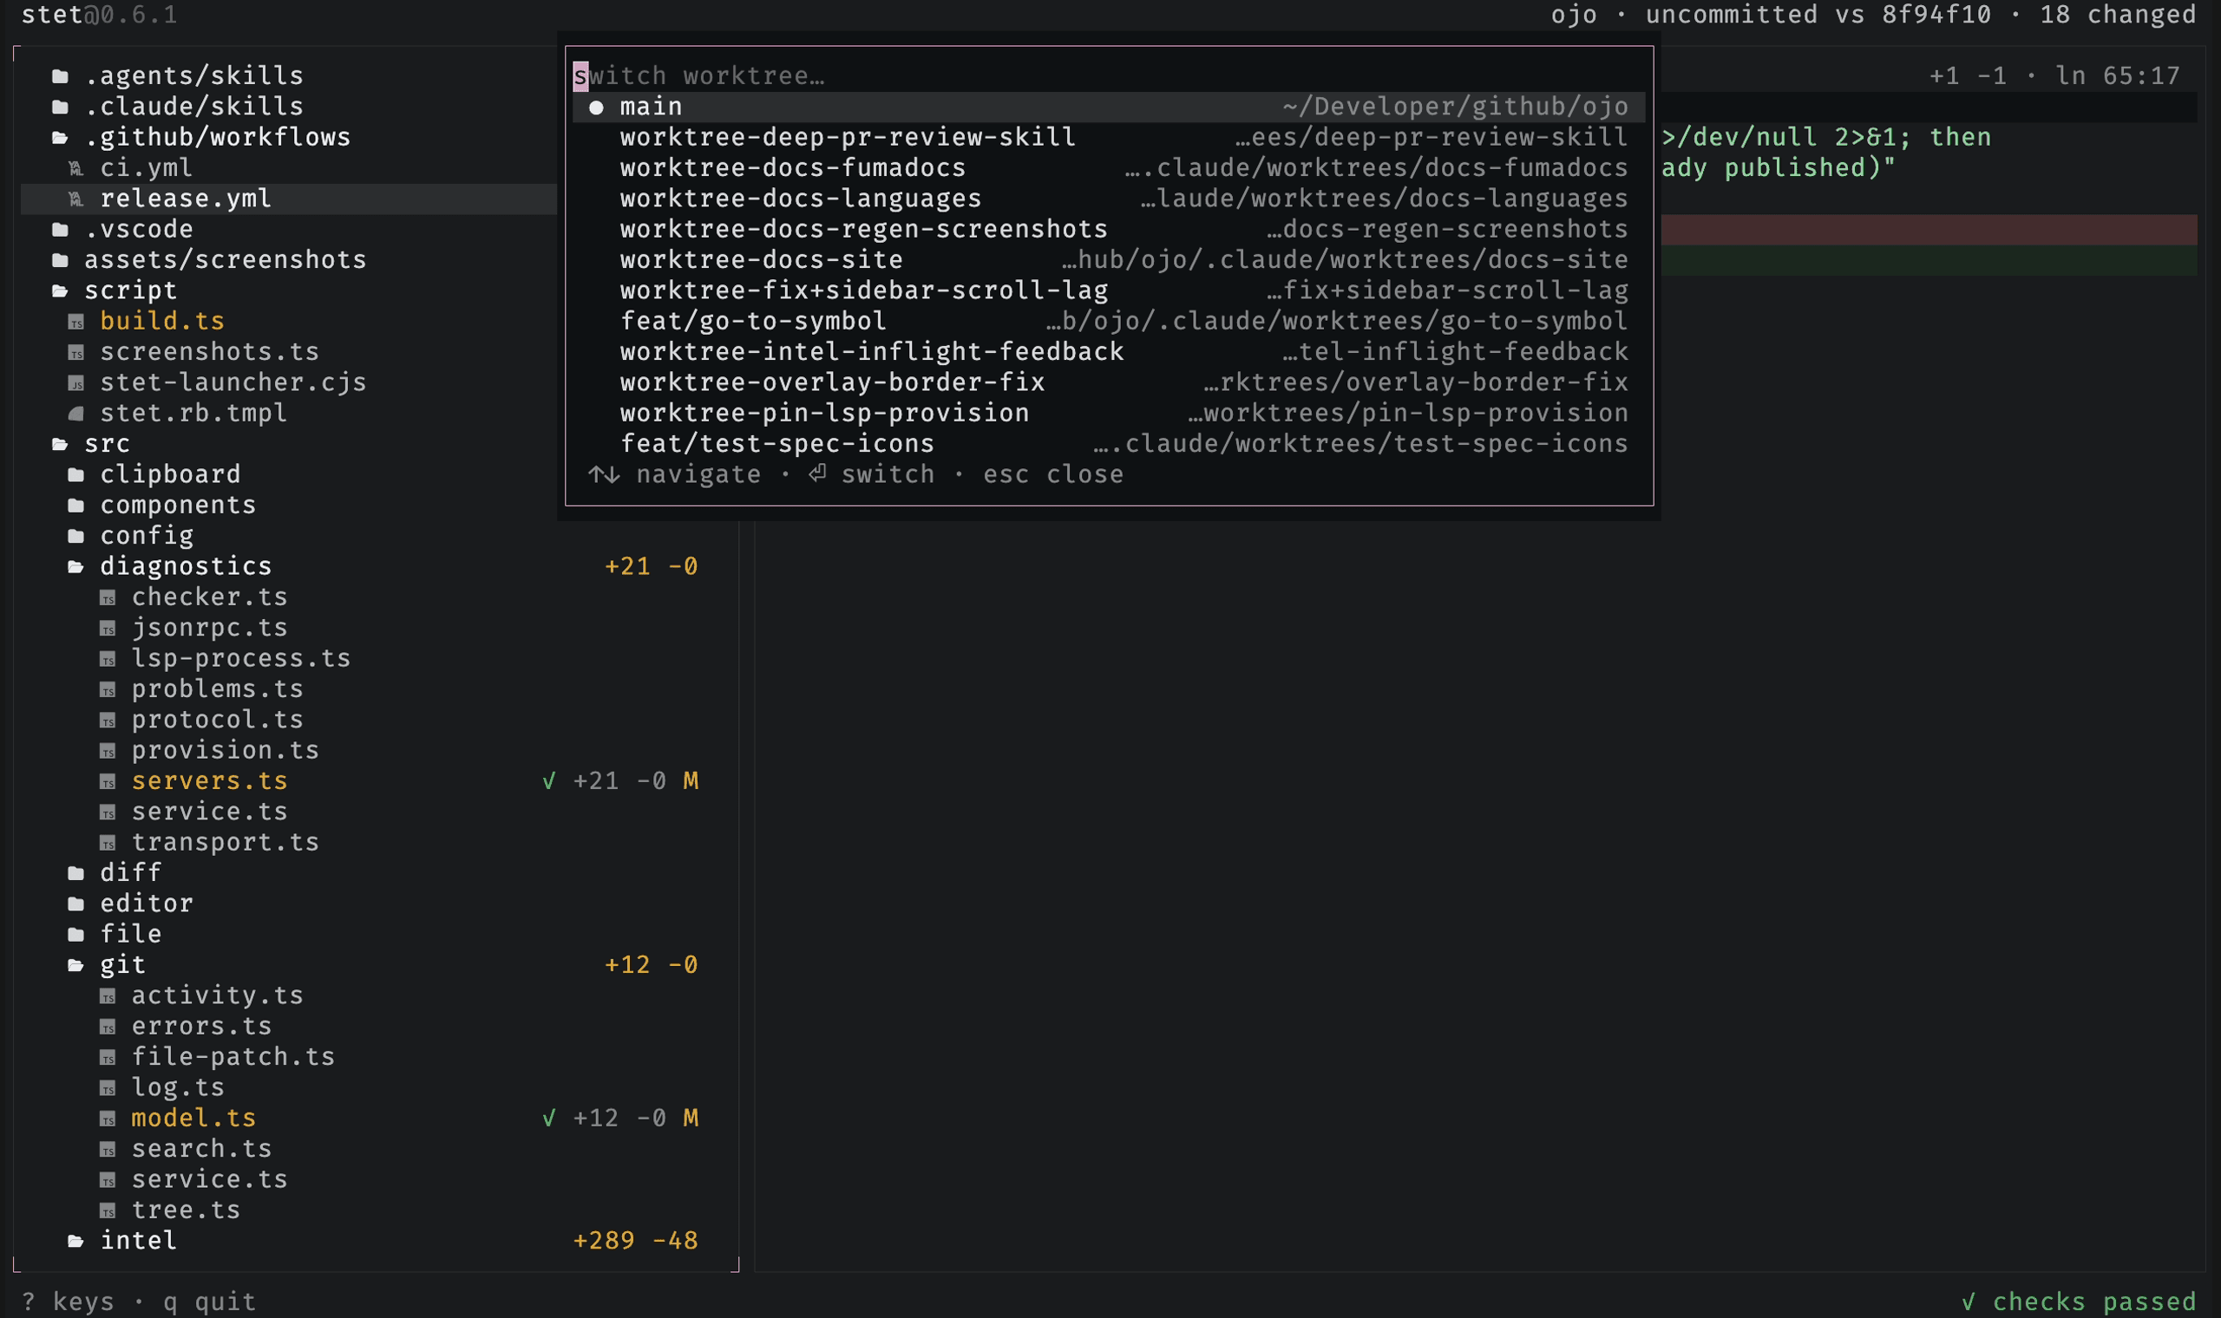Click the jsonrpc.ts file icon
This screenshot has width=2221, height=1318.
tap(108, 628)
